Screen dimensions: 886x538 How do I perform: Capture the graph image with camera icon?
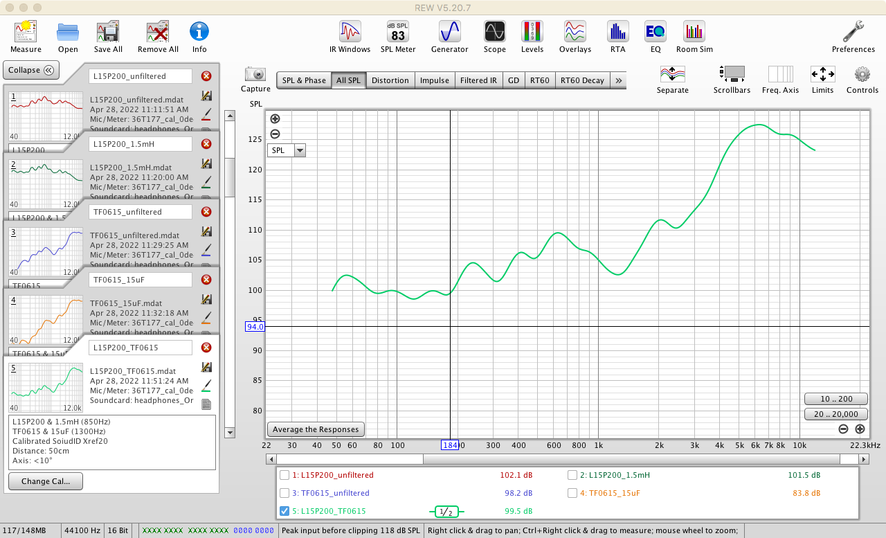coord(255,74)
